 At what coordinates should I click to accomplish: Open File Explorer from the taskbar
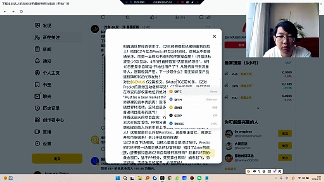pos(140,178)
